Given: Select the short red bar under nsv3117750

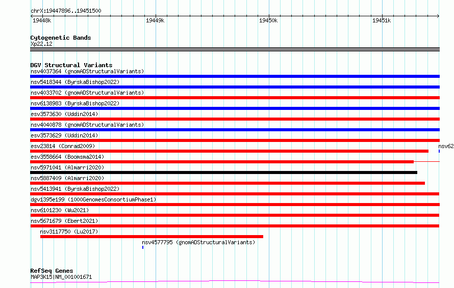Looking at the screenshot, I should click(x=152, y=237).
